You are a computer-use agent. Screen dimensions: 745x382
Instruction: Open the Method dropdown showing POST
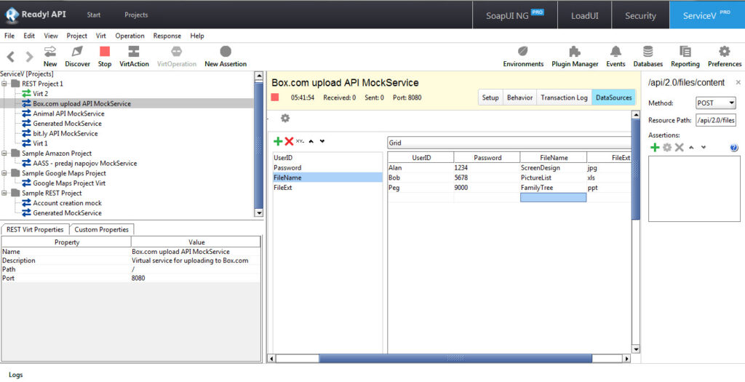716,103
